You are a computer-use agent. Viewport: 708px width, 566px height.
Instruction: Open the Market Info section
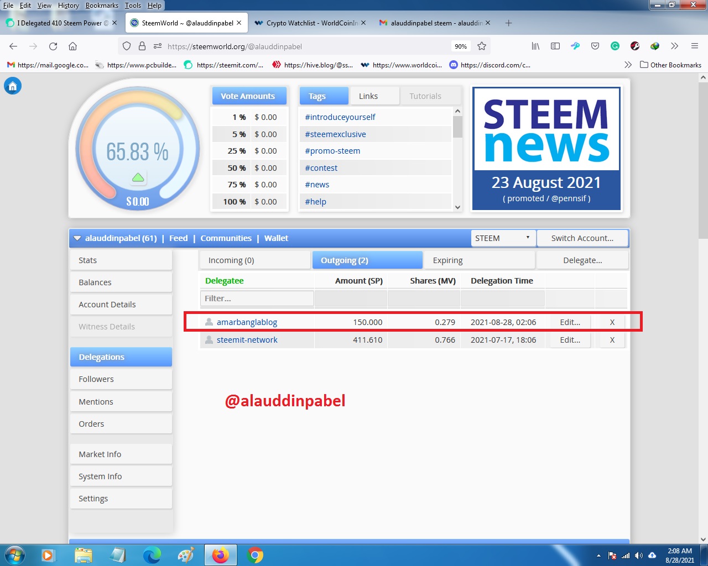coord(121,454)
